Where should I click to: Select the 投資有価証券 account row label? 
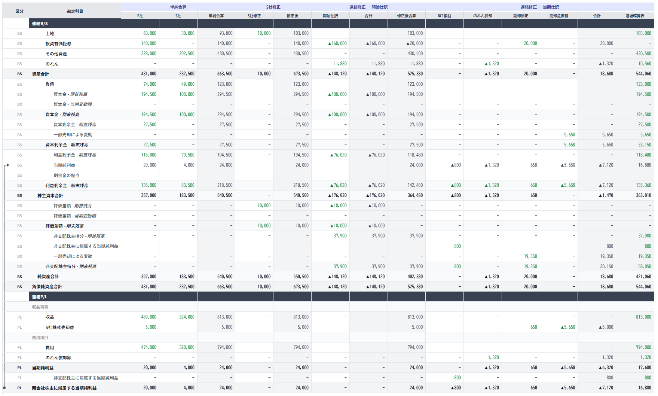click(x=58, y=44)
